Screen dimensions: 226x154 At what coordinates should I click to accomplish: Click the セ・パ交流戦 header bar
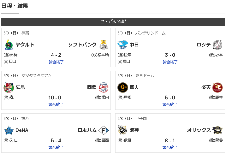(x=113, y=22)
